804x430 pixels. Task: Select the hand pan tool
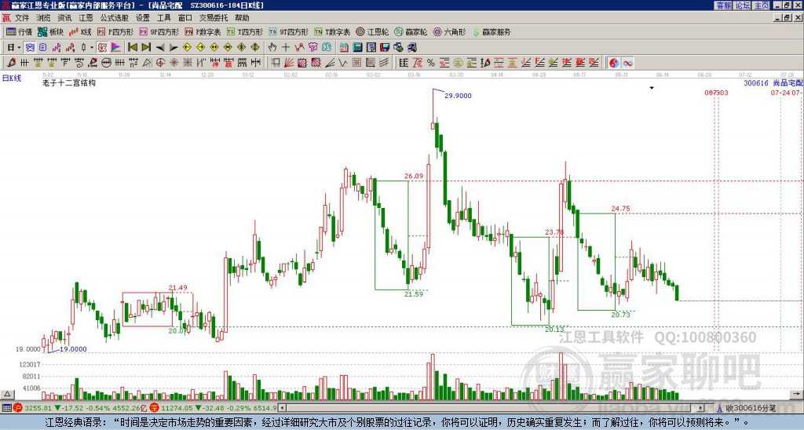(272, 48)
